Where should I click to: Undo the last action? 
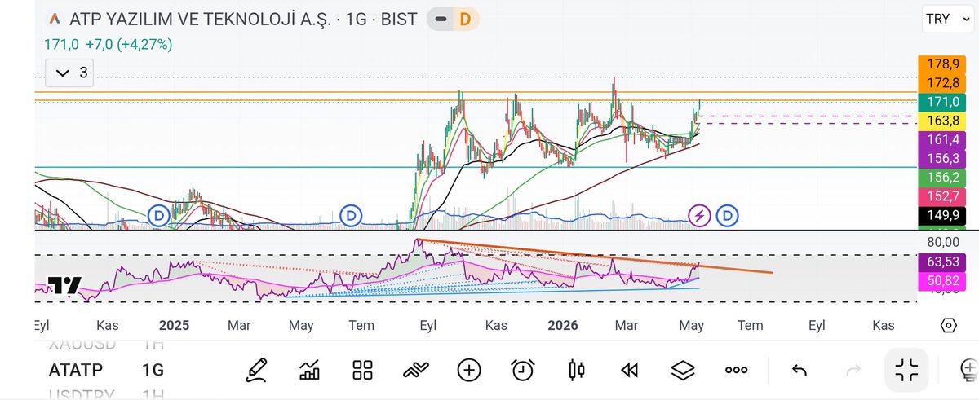click(800, 371)
